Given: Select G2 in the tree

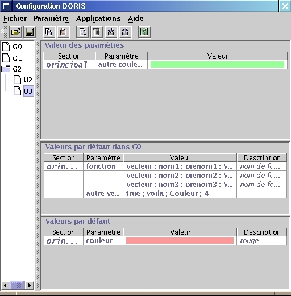Looking at the screenshot, I should tap(17, 69).
